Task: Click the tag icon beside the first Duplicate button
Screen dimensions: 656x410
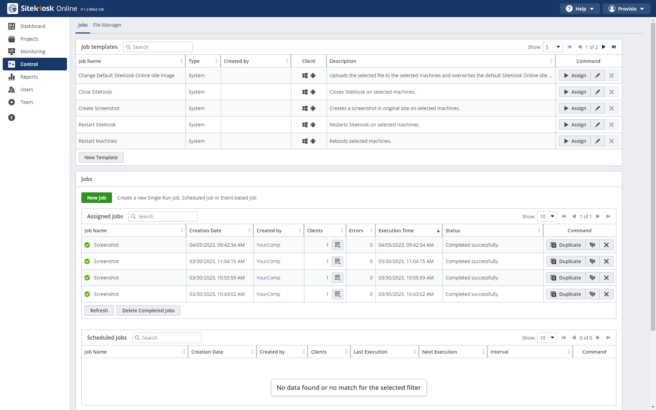Action: [592, 245]
